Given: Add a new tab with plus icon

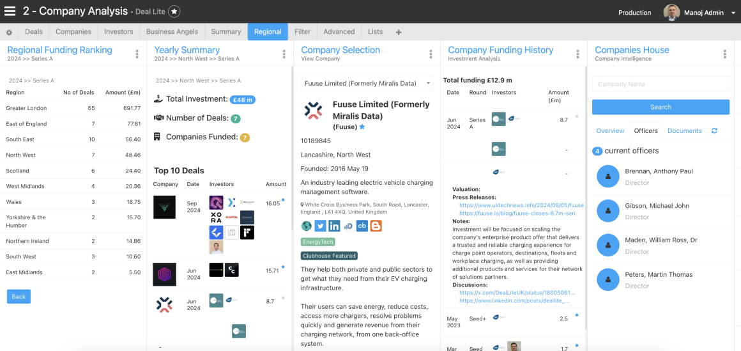Looking at the screenshot, I should coord(399,32).
